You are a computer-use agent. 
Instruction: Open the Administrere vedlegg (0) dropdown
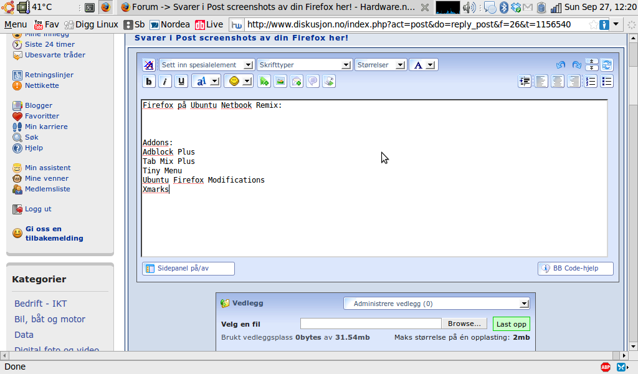pyautogui.click(x=437, y=304)
